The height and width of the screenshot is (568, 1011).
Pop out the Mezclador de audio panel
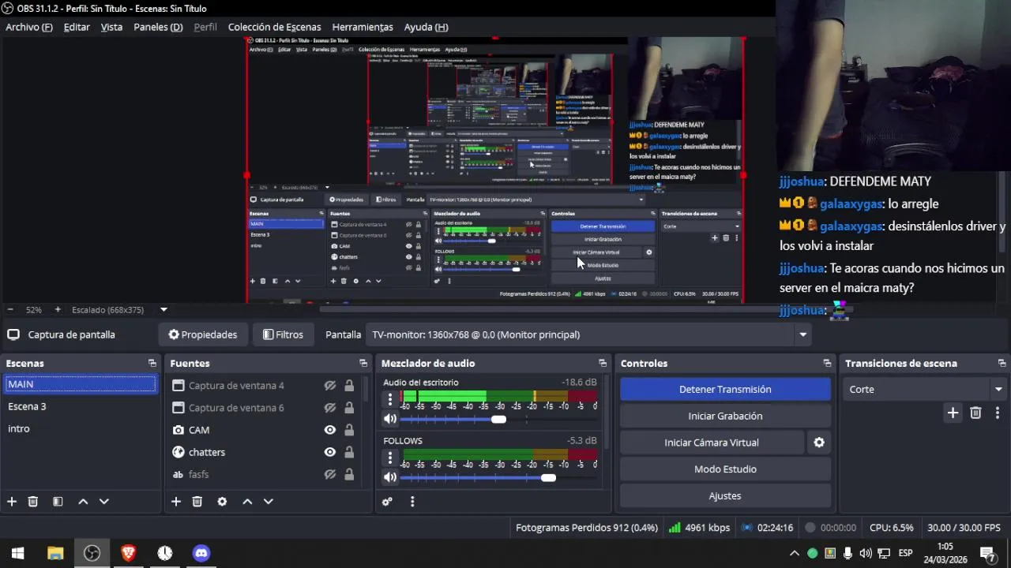pyautogui.click(x=603, y=364)
